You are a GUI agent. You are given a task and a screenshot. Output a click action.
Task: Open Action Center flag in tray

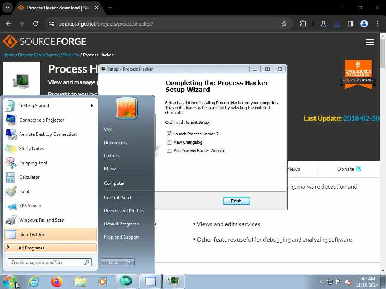click(339, 282)
